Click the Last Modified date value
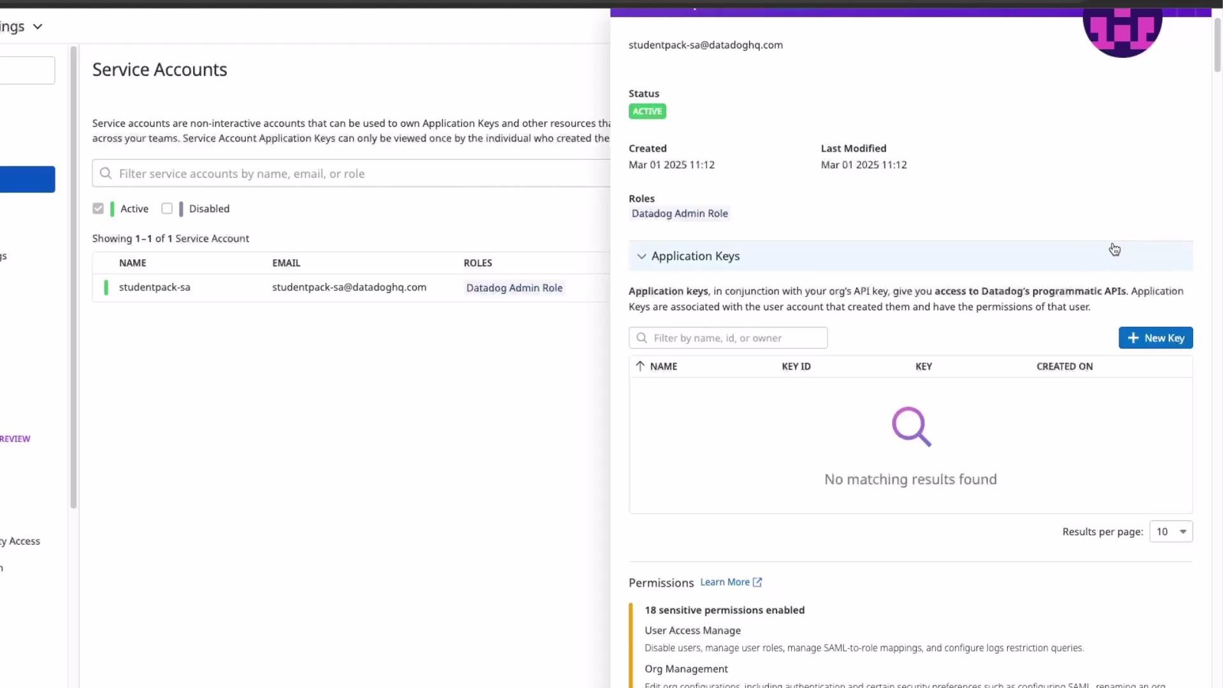 [864, 165]
